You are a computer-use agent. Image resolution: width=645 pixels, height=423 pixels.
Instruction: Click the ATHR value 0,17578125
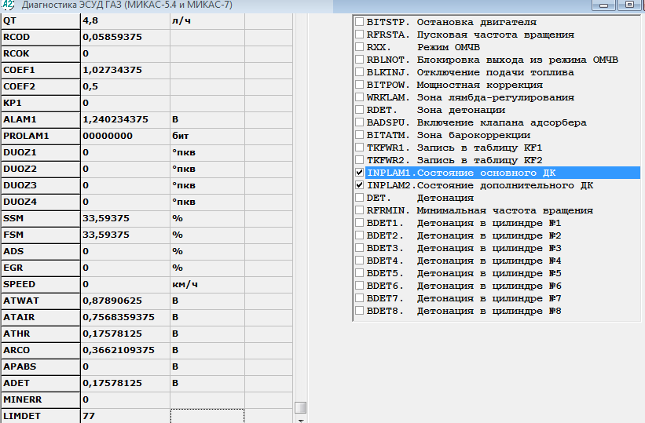pos(125,334)
